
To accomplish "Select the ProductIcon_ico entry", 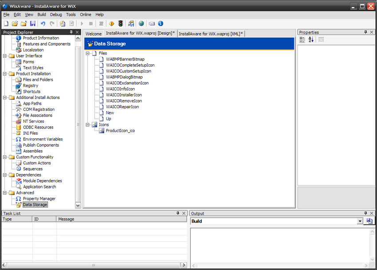I will tap(120, 130).
